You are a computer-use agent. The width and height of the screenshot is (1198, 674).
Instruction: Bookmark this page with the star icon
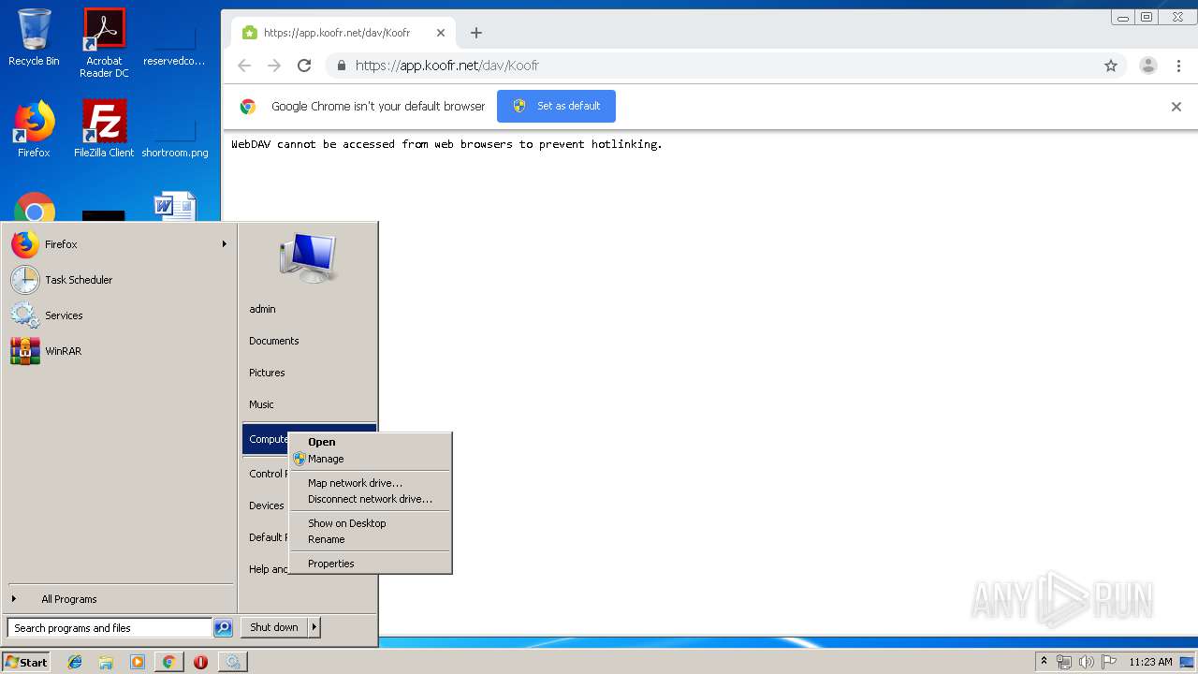click(x=1111, y=66)
